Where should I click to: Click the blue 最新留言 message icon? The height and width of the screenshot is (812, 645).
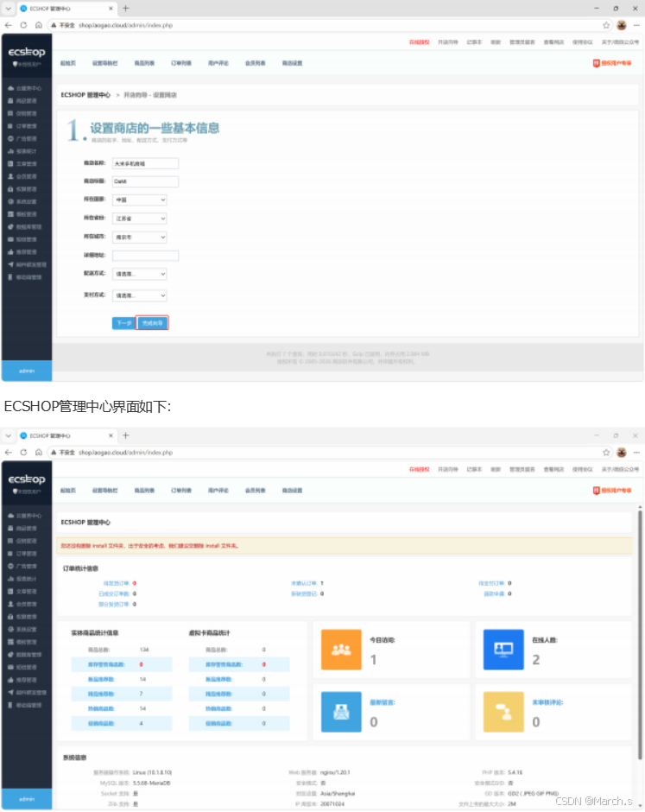(341, 712)
